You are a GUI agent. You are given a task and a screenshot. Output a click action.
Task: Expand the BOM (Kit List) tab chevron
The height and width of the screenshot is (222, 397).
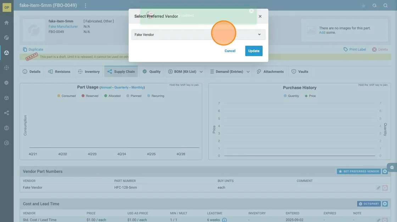(201, 72)
